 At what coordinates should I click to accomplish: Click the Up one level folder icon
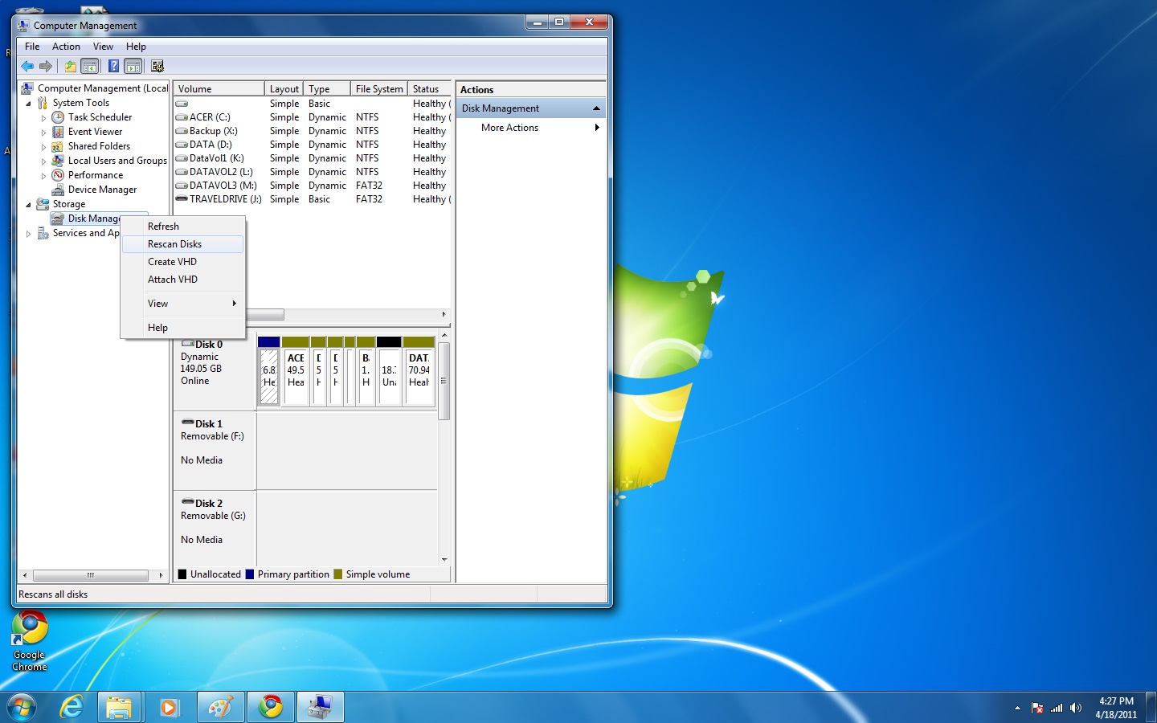coord(71,66)
